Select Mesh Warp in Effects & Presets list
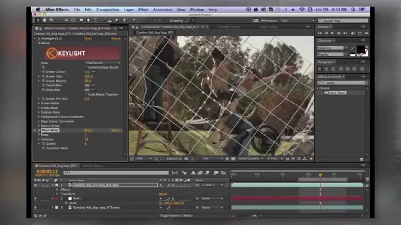This screenshot has width=401, height=225. [337, 93]
